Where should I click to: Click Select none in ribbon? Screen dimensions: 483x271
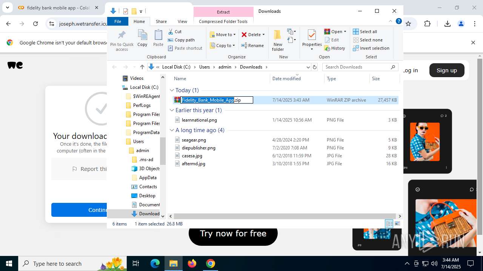pyautogui.click(x=368, y=40)
